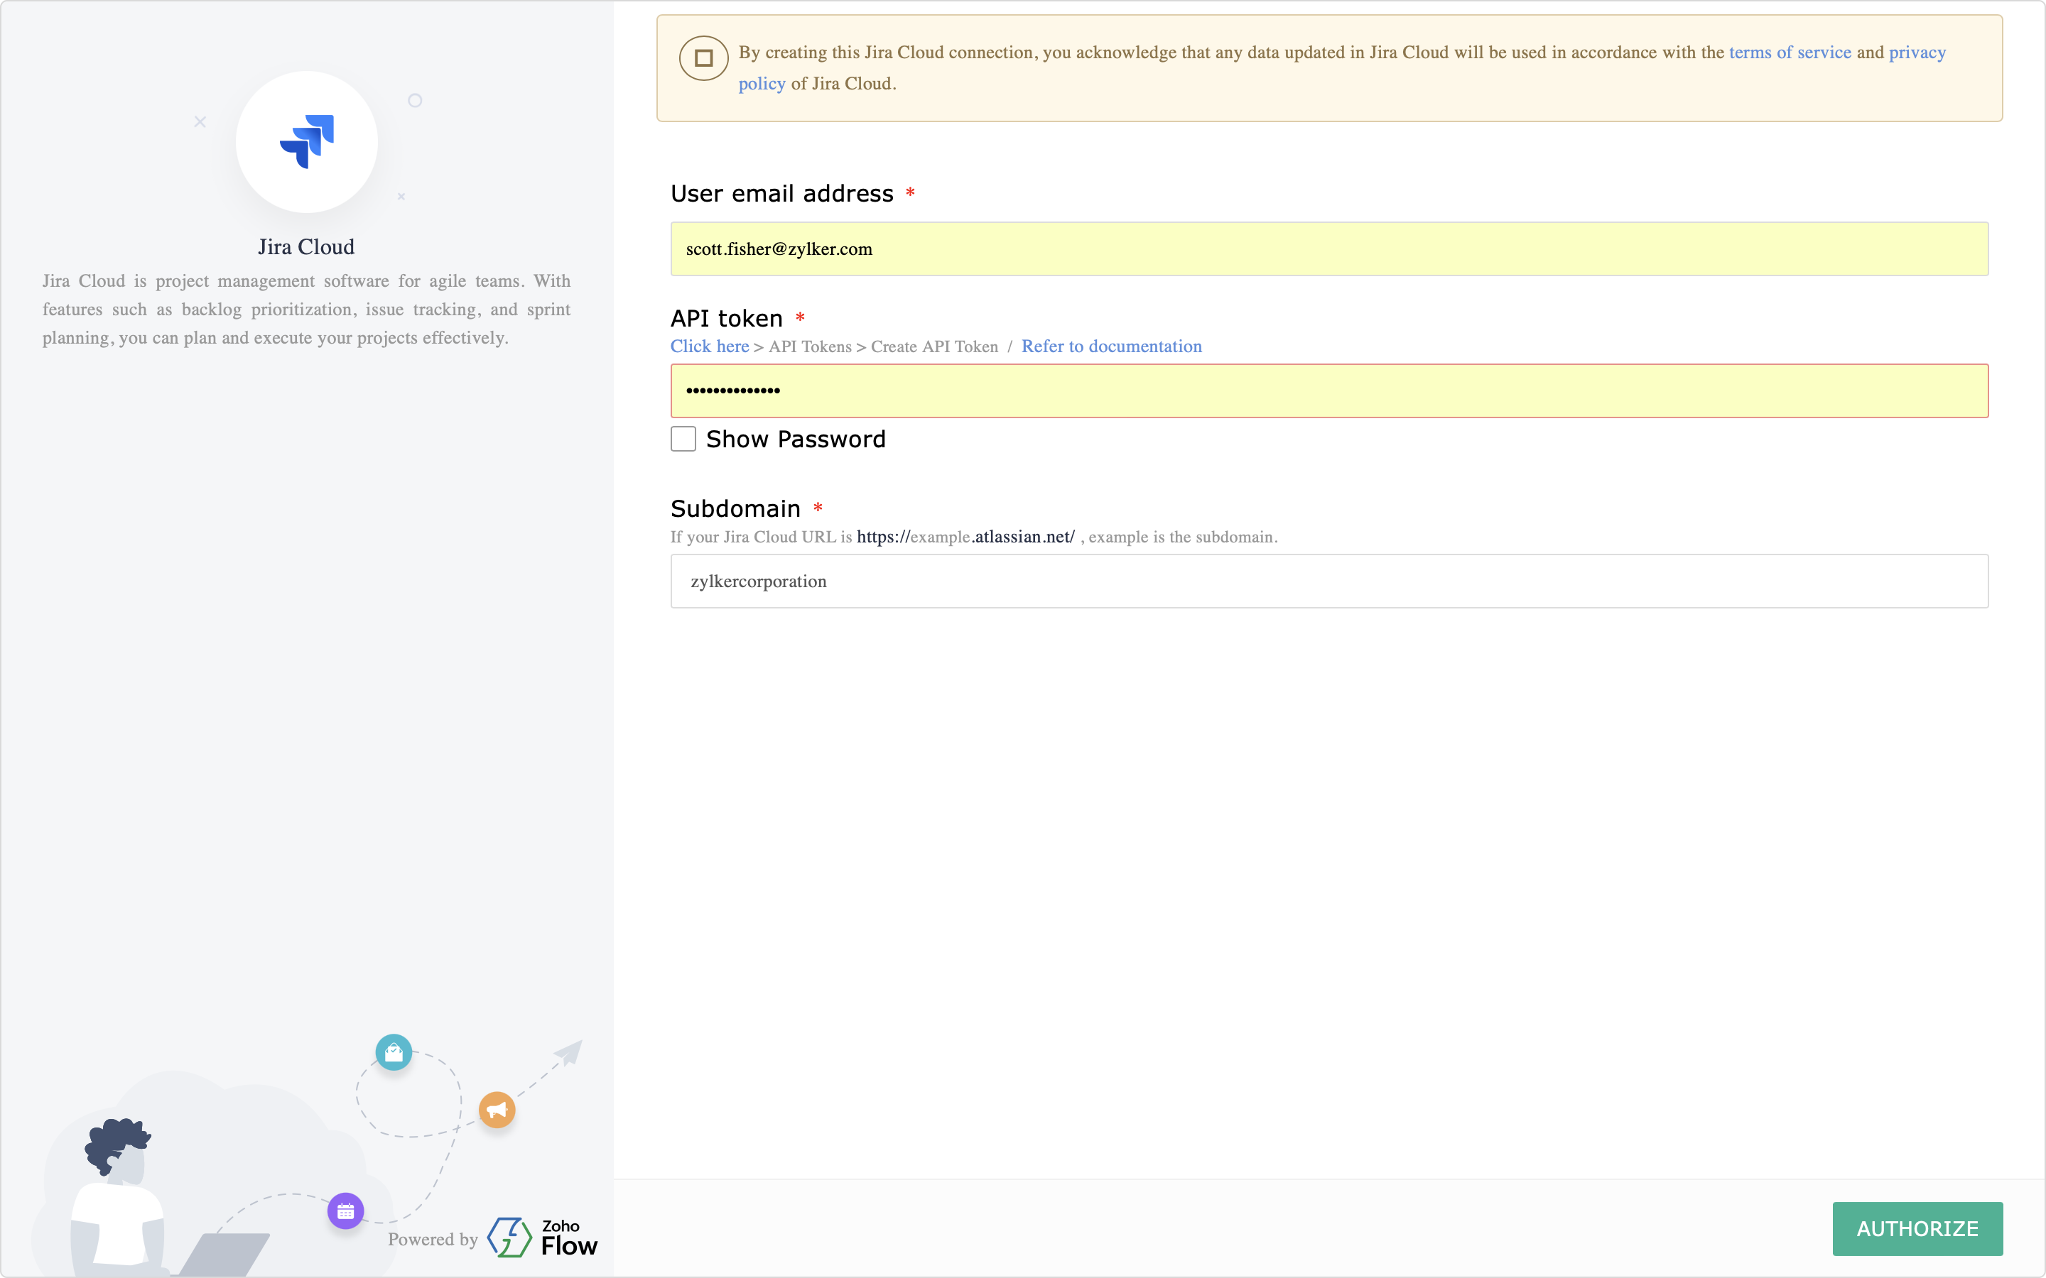Viewport: 2046px width, 1278px height.
Task: Click the Powered by text
Action: (432, 1239)
